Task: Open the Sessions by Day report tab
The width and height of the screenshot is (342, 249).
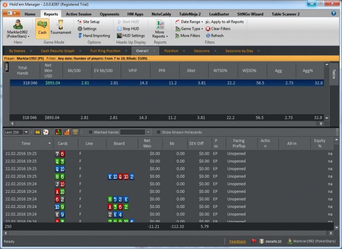Action: [x=239, y=51]
